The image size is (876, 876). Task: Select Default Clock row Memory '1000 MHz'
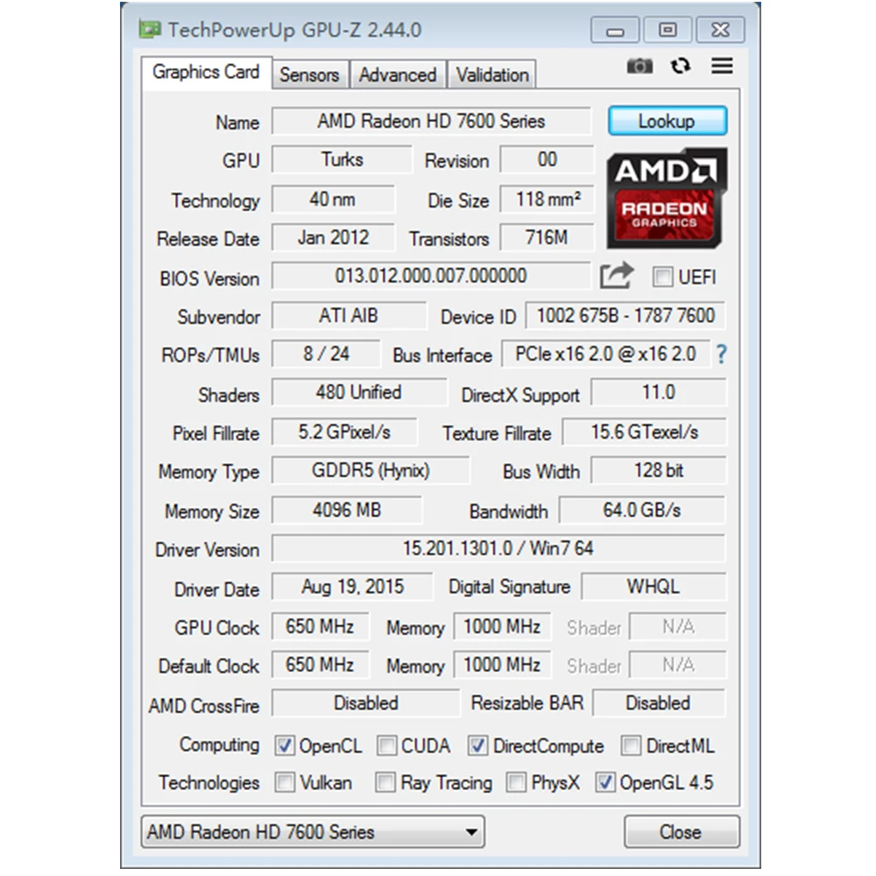point(502,664)
